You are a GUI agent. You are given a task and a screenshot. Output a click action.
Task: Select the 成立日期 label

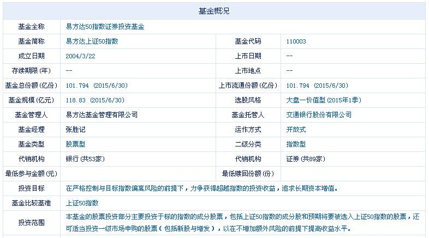31,56
